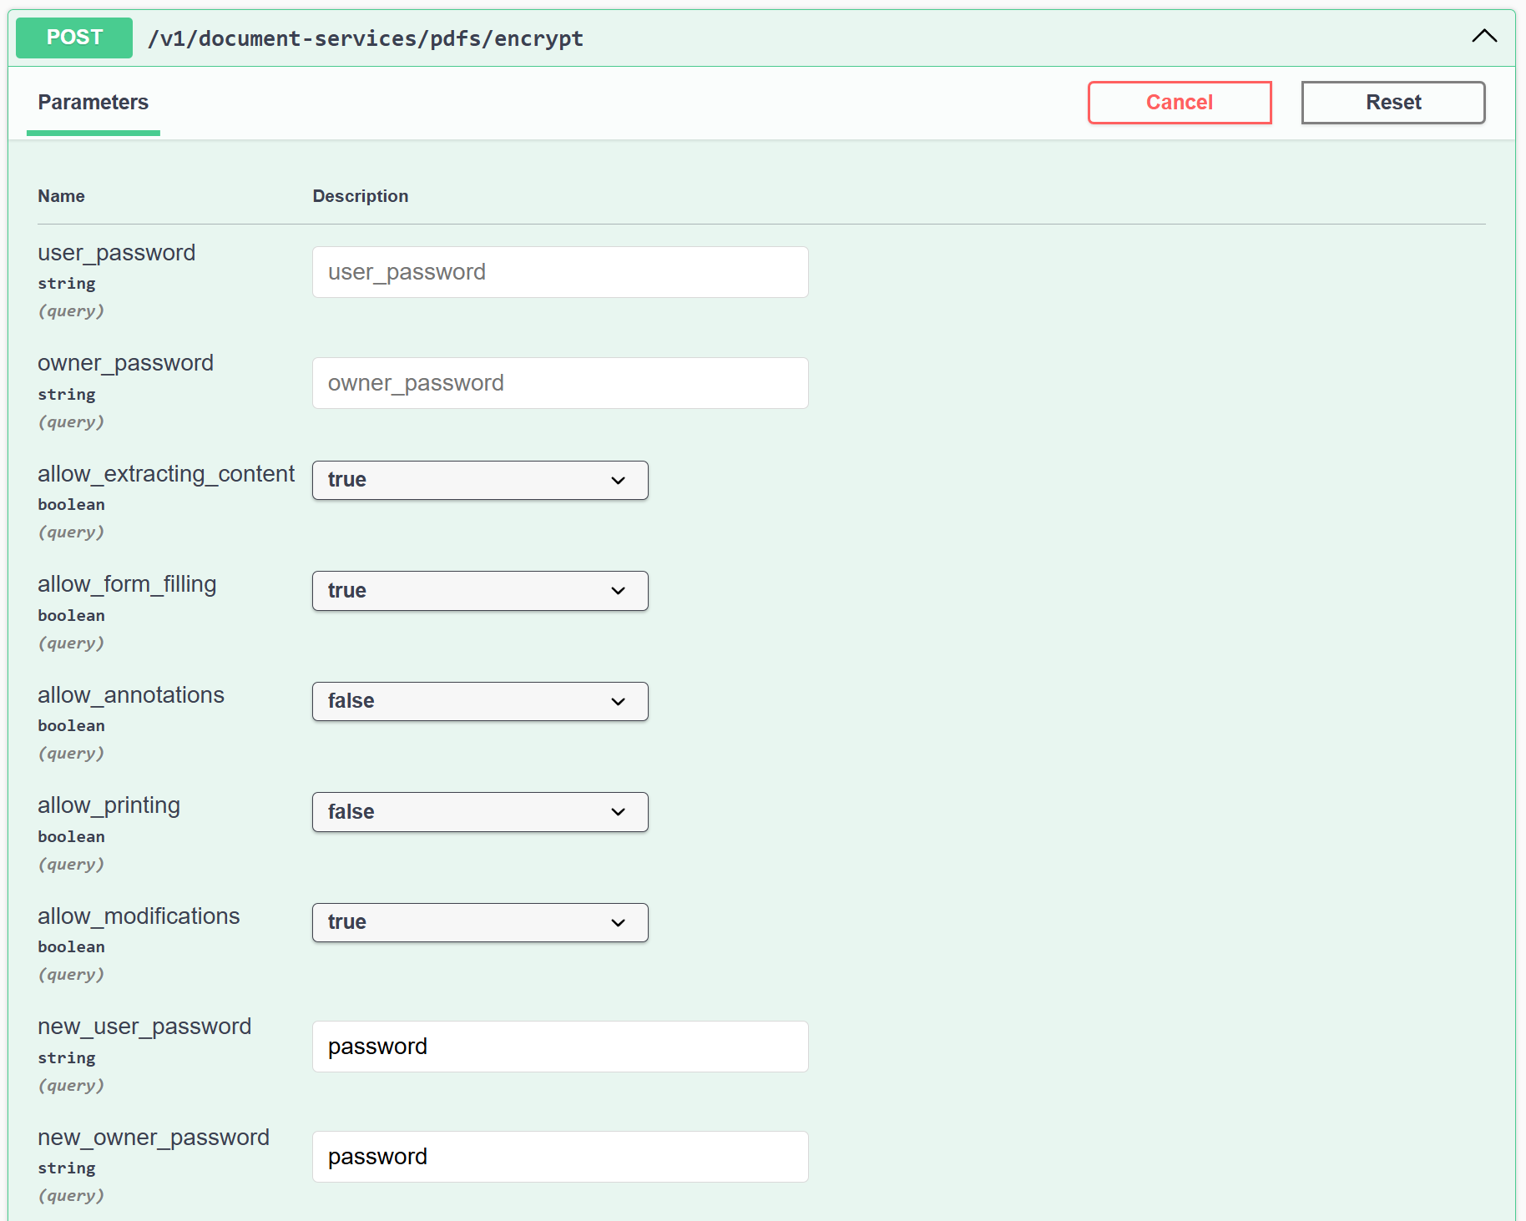Image resolution: width=1526 pixels, height=1221 pixels.
Task: Click the allow_modifications parameter label
Action: click(139, 916)
